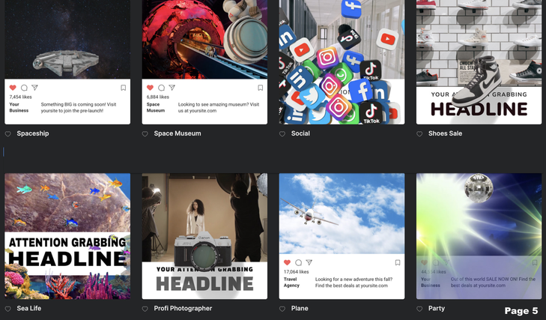
Task: Click comment bubble icon in Spaceship post
Action: (24, 88)
